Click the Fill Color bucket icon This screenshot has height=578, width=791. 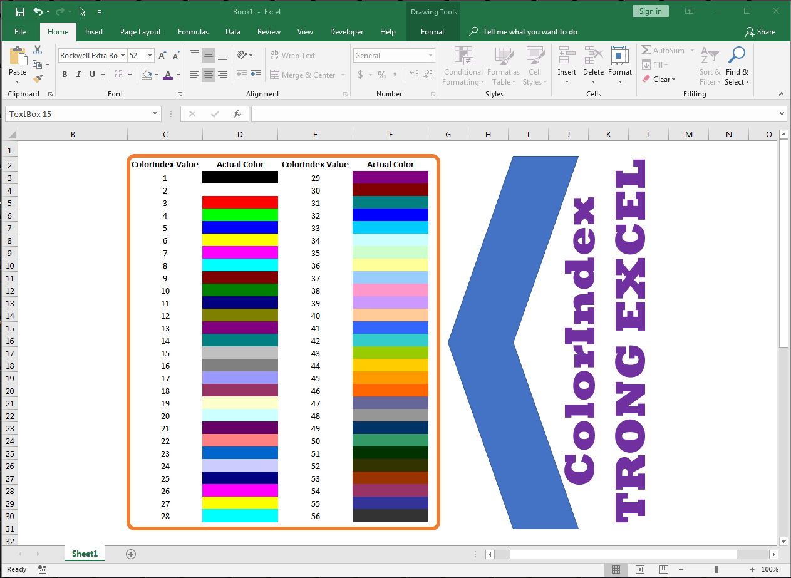147,75
